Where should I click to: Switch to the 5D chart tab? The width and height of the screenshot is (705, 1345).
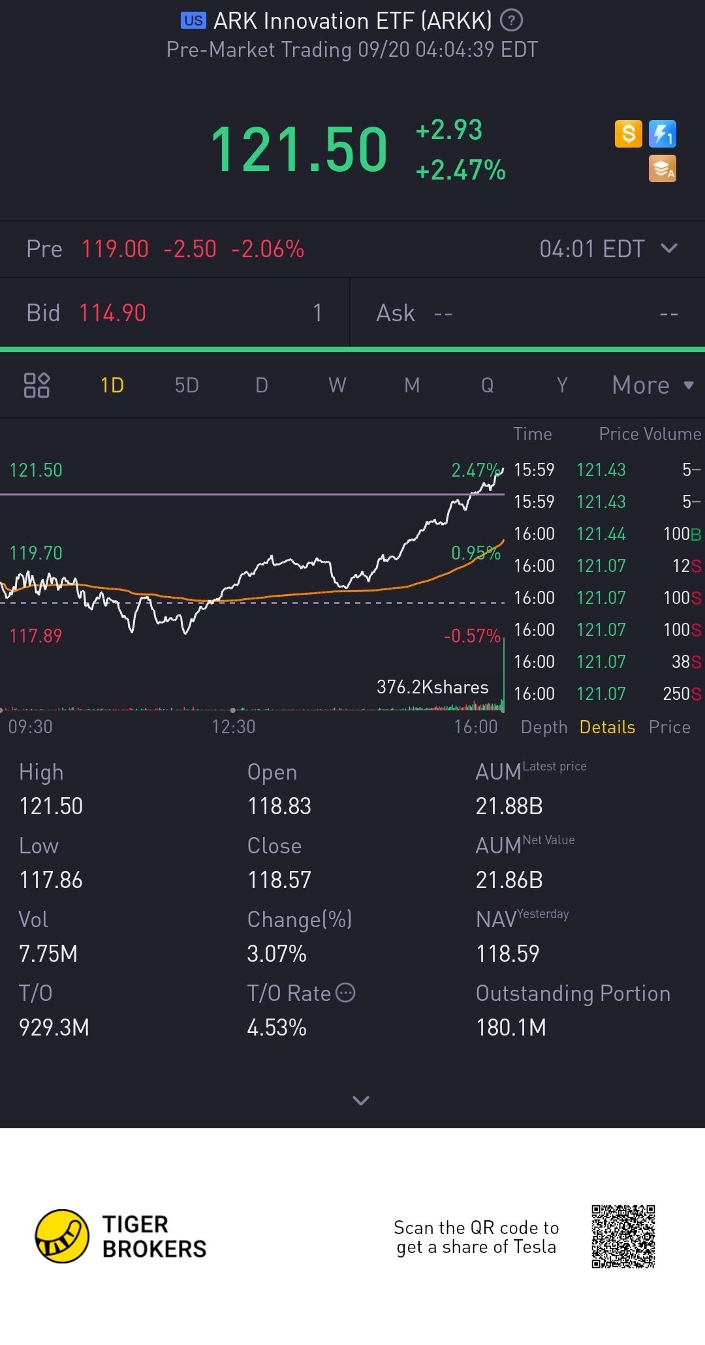point(187,385)
